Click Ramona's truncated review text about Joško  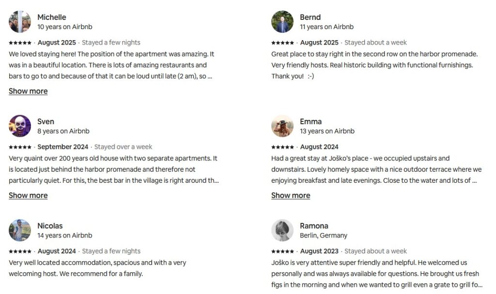click(x=377, y=274)
